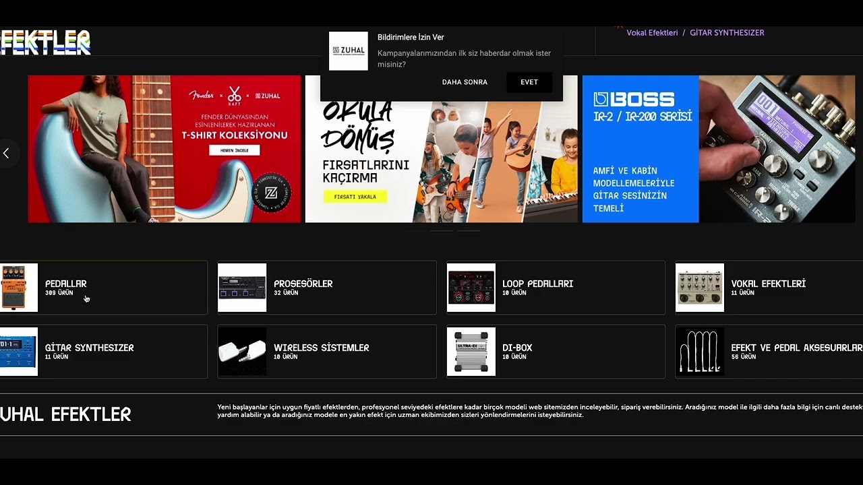Select the first carousel indicator dash
The image size is (863, 485).
click(x=415, y=230)
